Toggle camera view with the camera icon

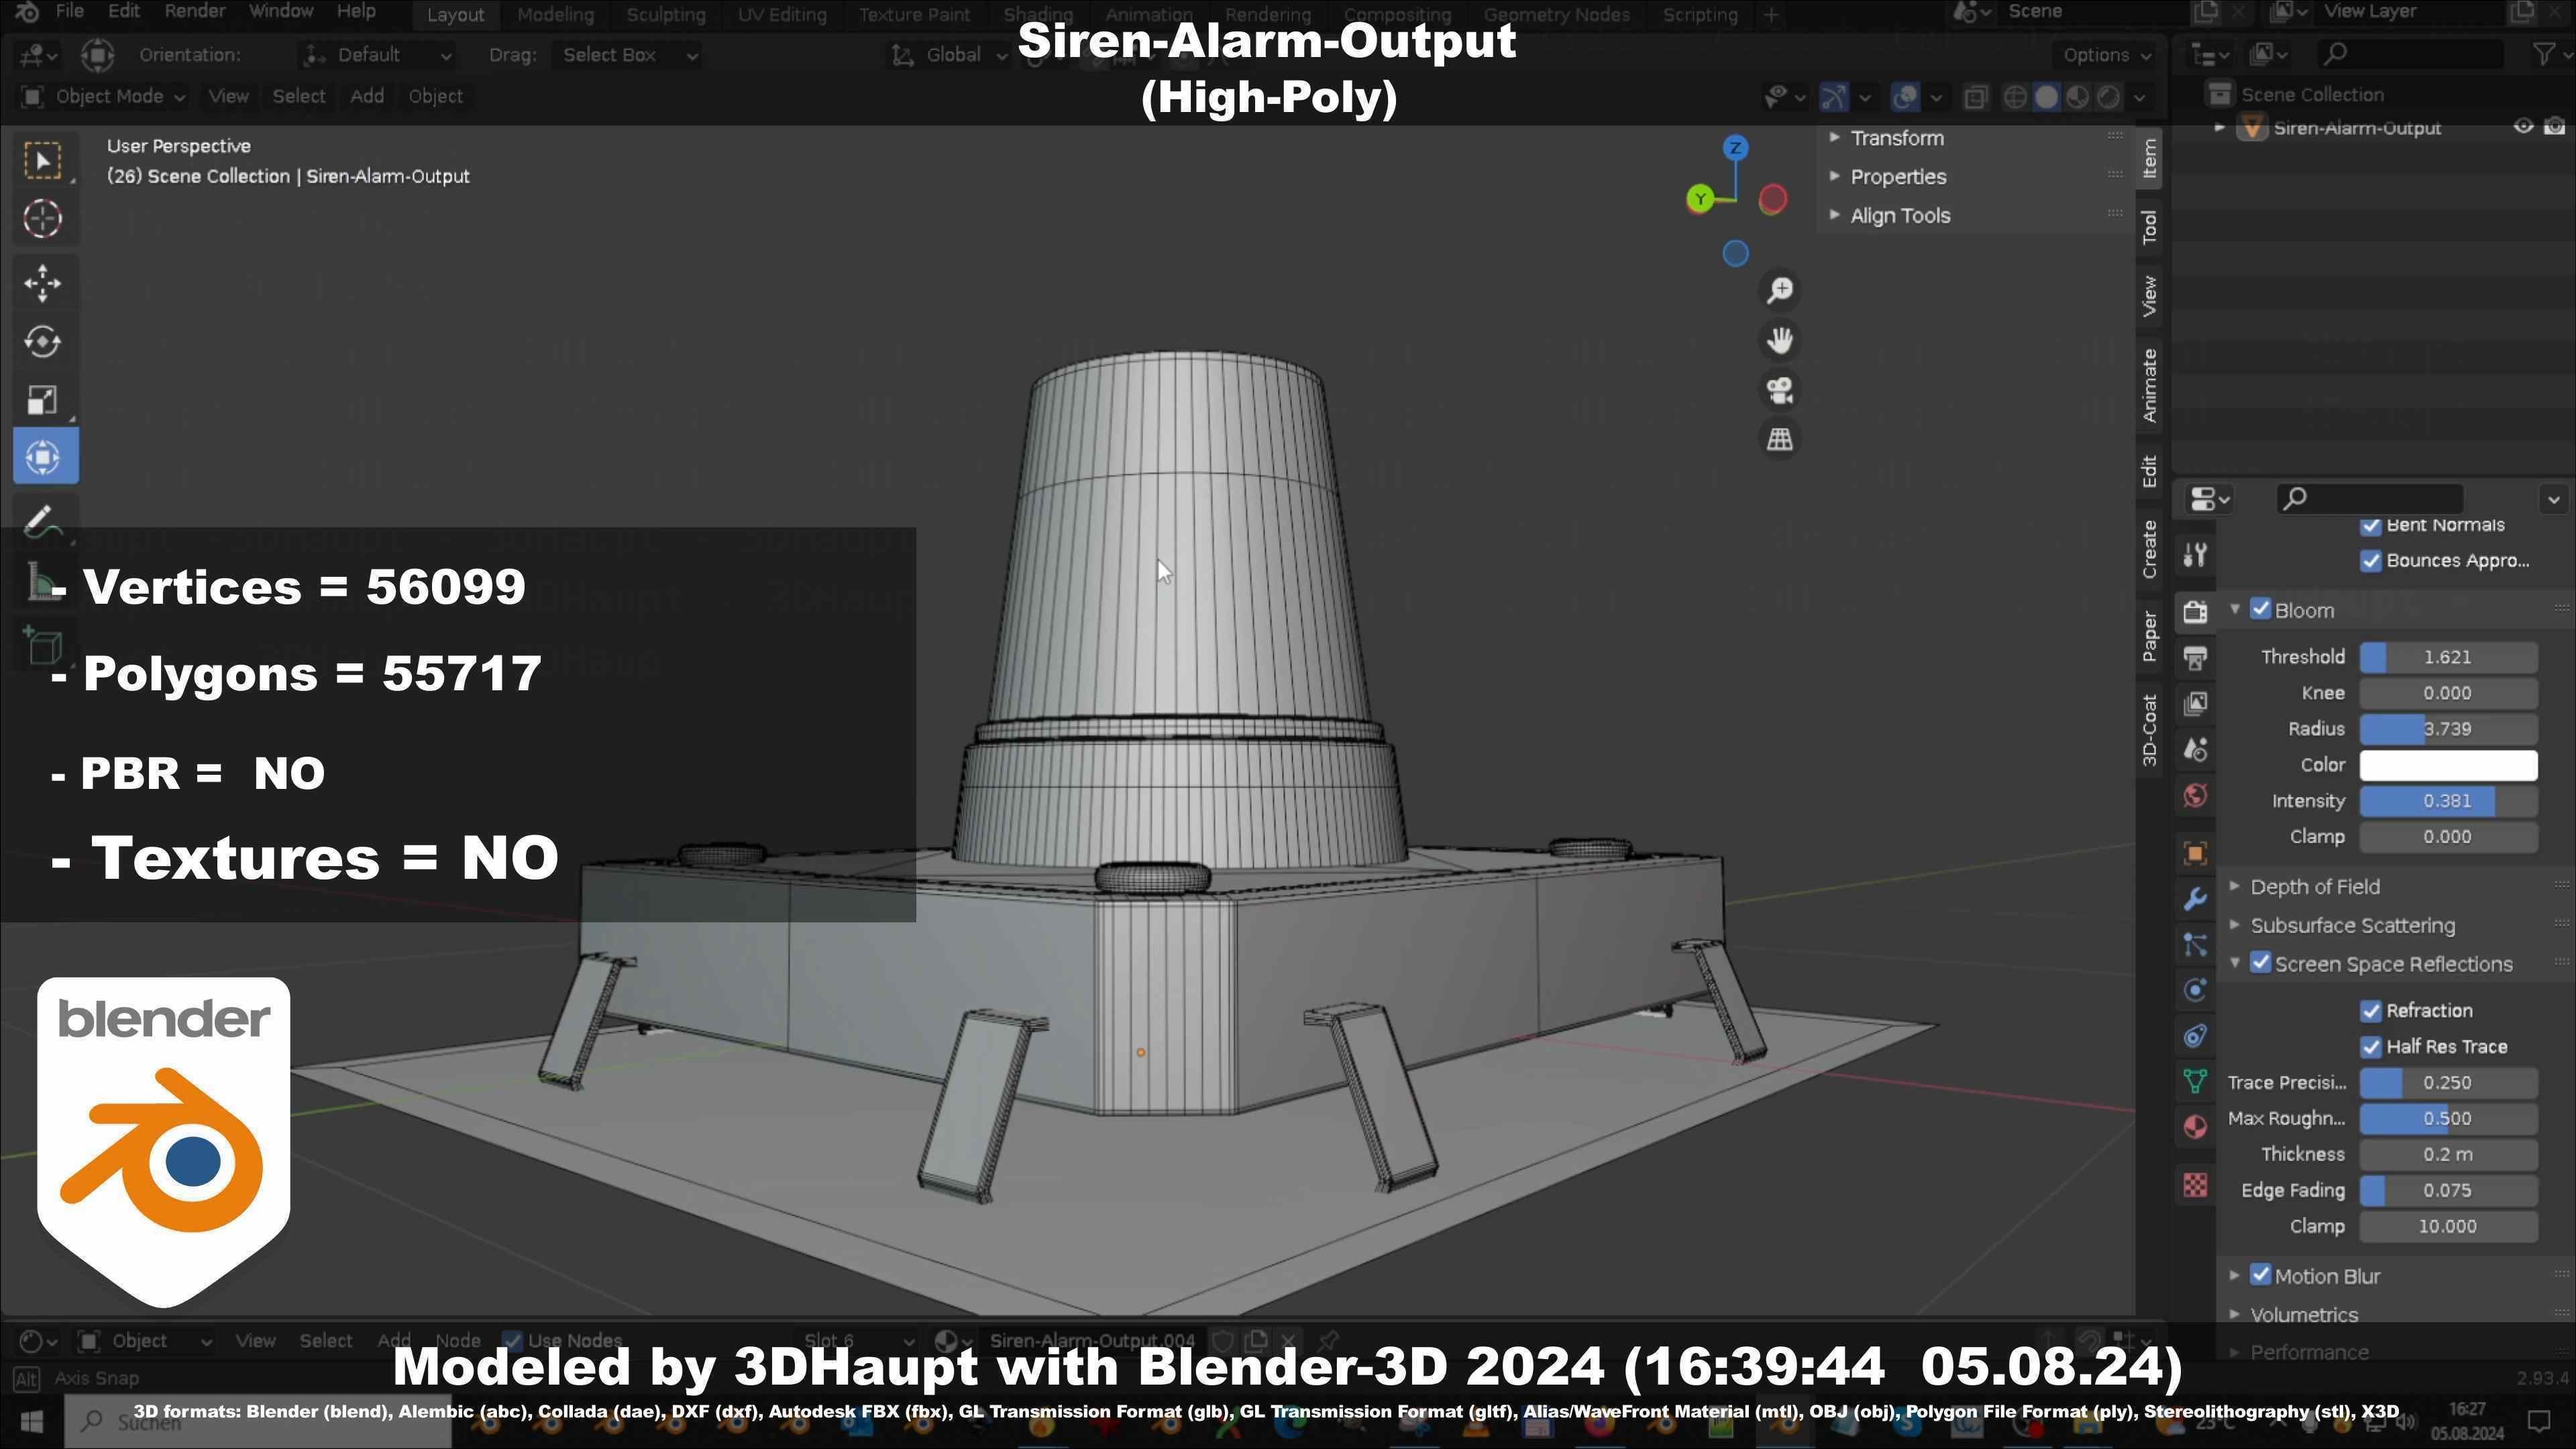[1780, 391]
